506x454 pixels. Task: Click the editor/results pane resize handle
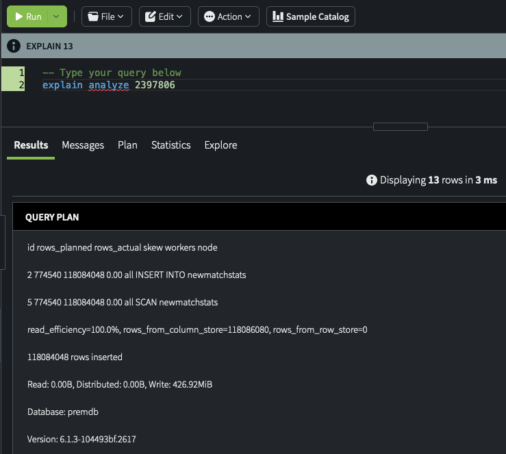tap(400, 127)
